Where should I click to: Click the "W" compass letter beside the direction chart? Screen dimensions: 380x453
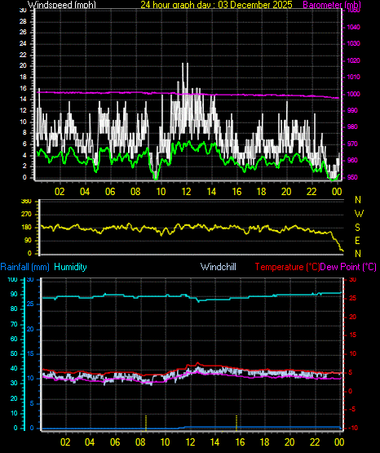[x=359, y=214]
